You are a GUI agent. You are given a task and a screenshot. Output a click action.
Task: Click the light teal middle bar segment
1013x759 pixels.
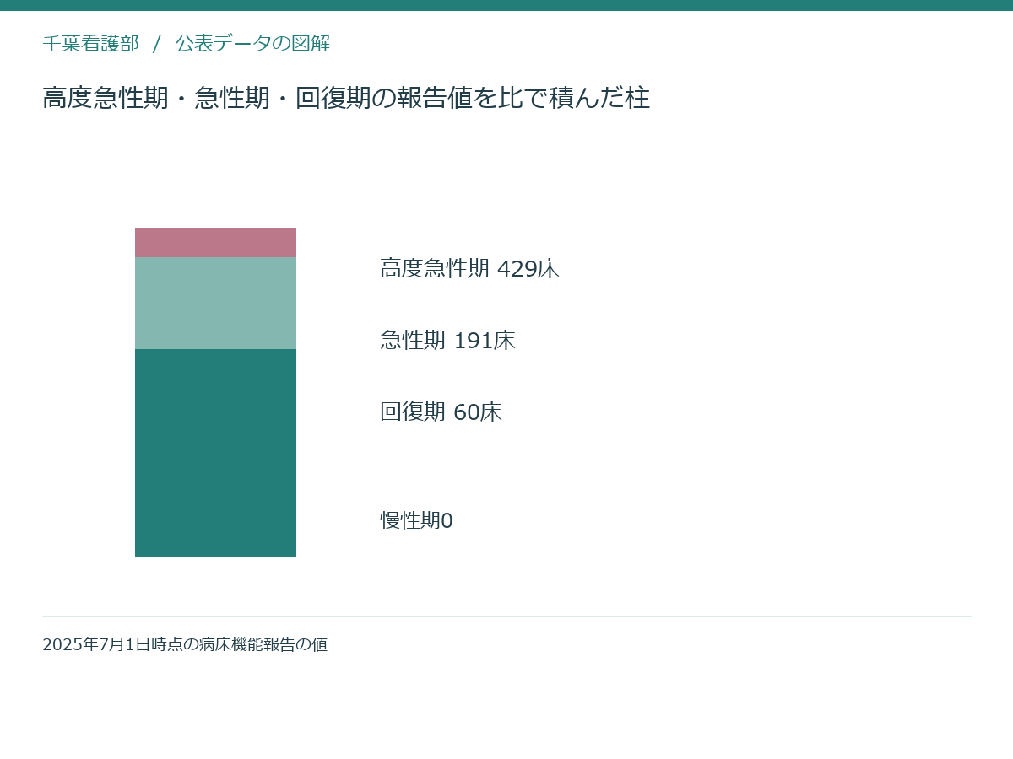[x=215, y=304]
